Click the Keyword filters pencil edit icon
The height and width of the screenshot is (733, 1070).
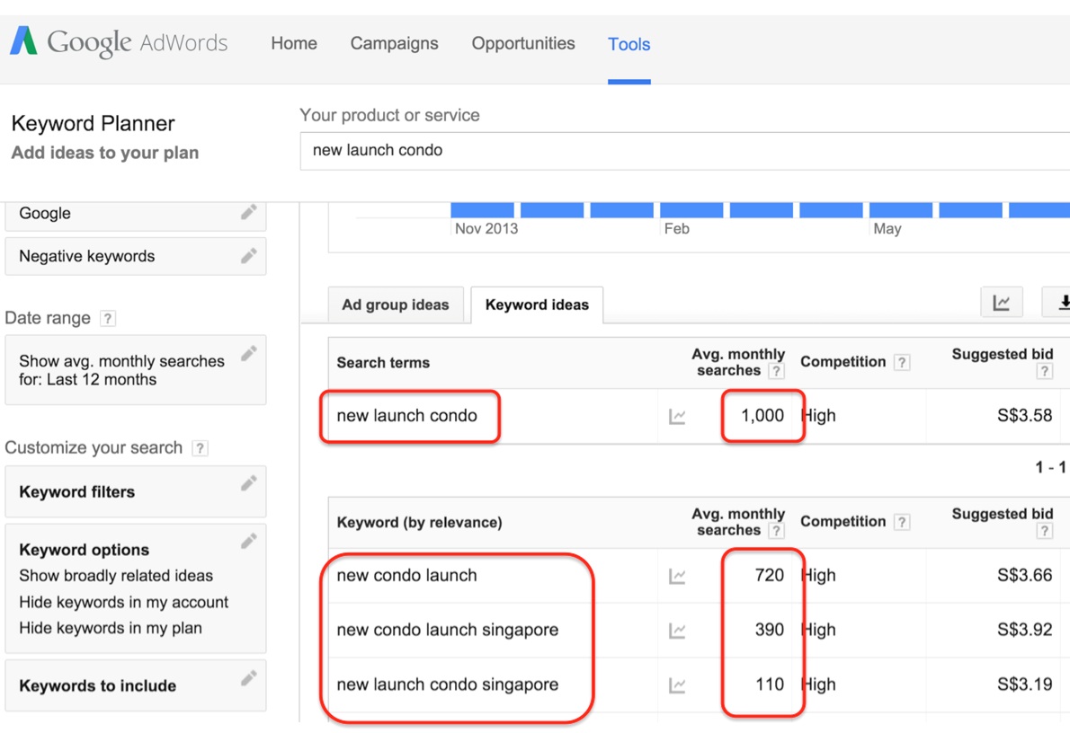coord(248,484)
